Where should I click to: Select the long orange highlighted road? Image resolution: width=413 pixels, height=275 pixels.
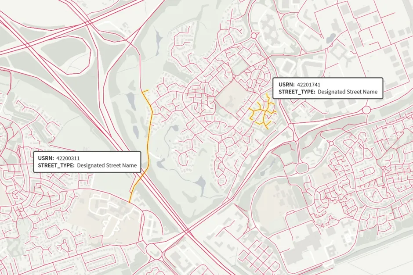tap(151, 132)
